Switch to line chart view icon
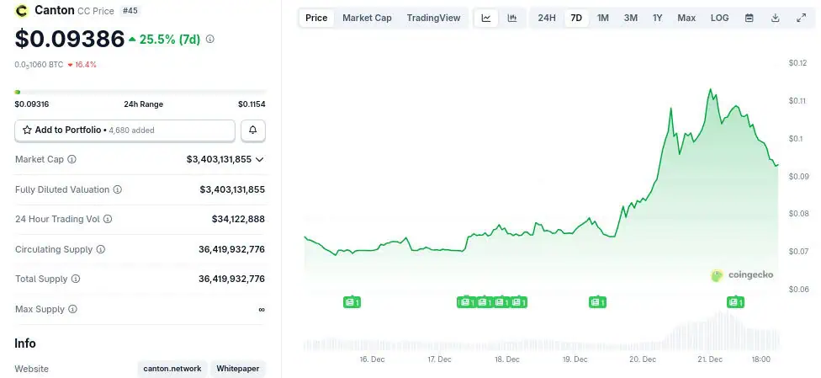The image size is (821, 378). pyautogui.click(x=486, y=18)
